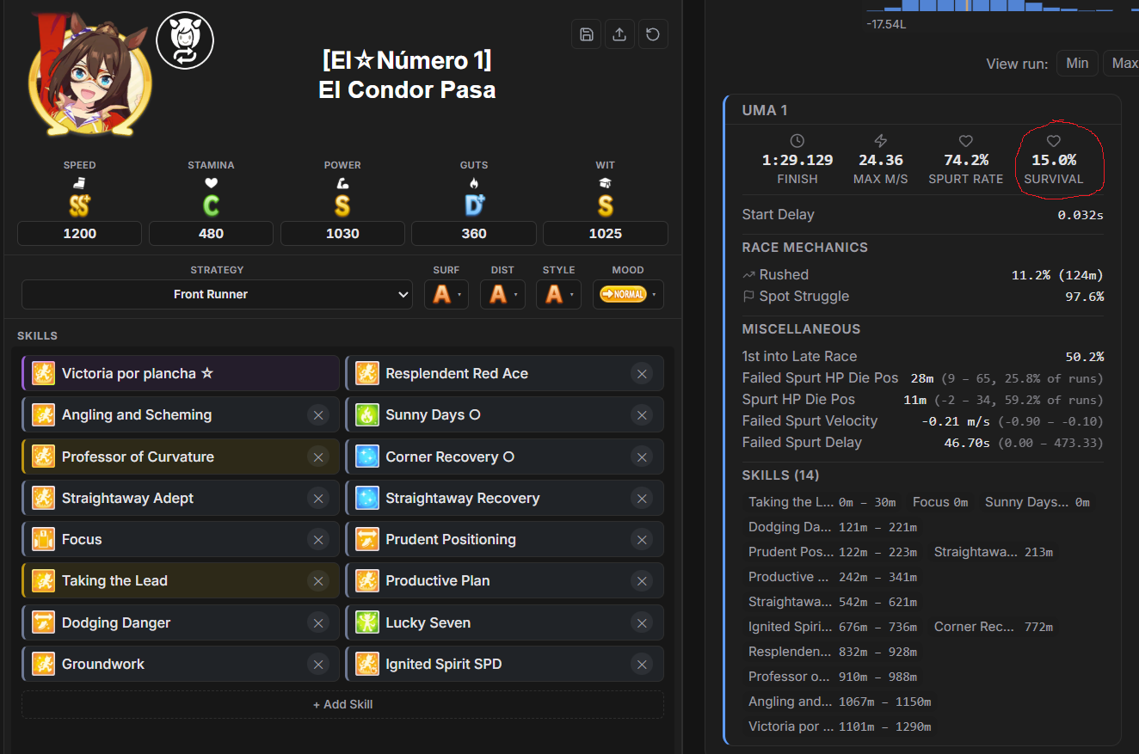Image resolution: width=1139 pixels, height=754 pixels.
Task: Remove the Ignited Spirit SPD skill
Action: pos(641,664)
